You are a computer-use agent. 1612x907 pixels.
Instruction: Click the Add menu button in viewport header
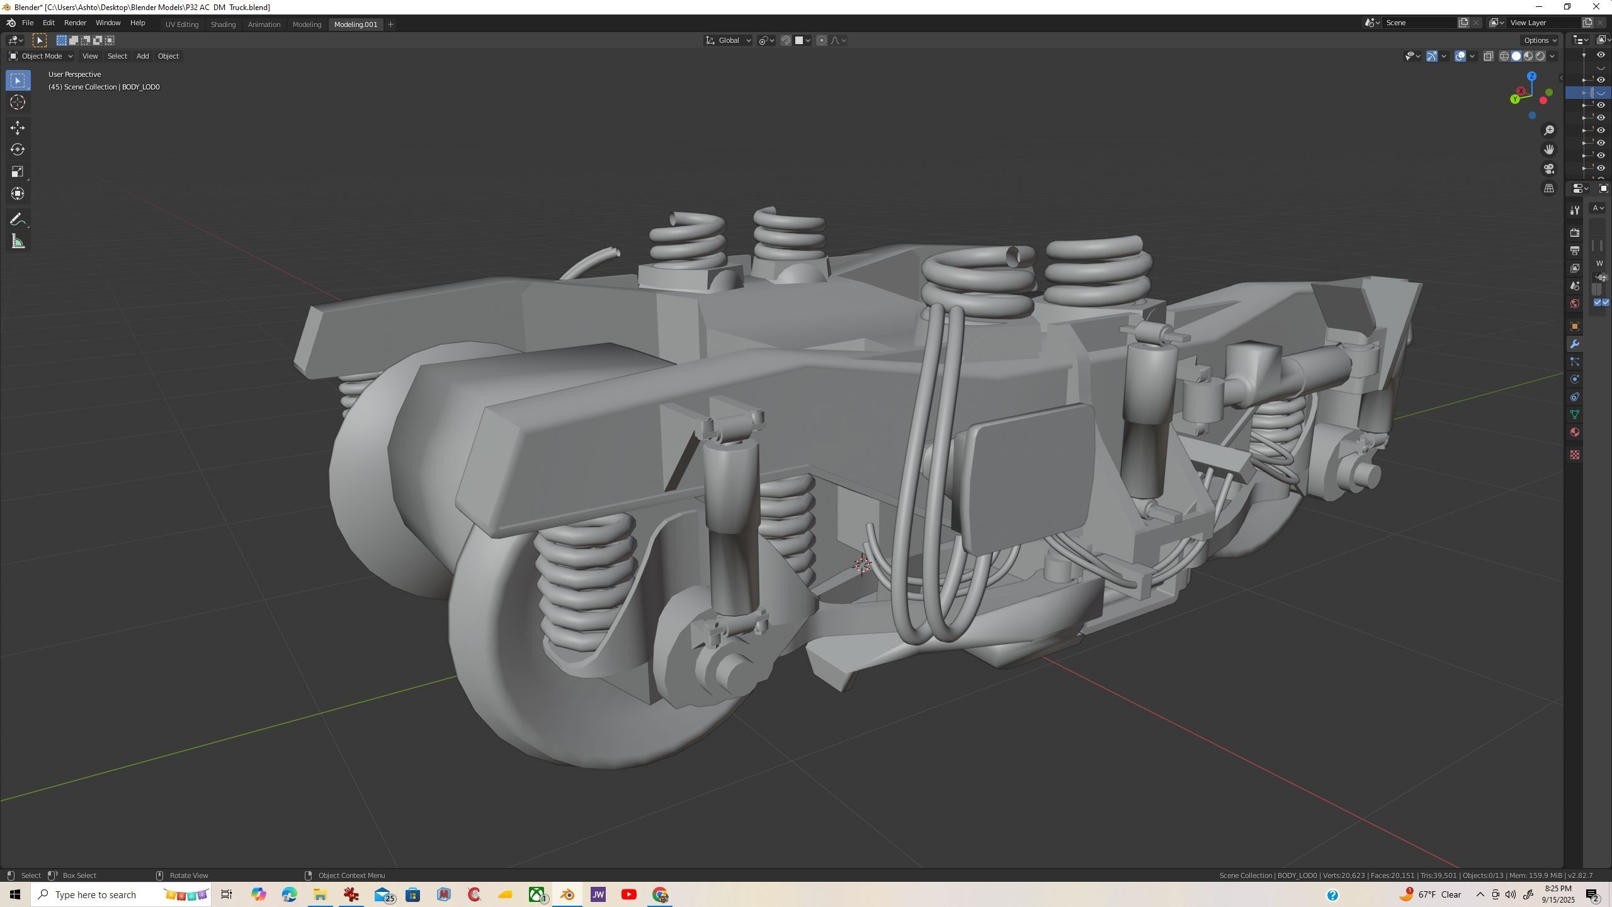point(142,57)
